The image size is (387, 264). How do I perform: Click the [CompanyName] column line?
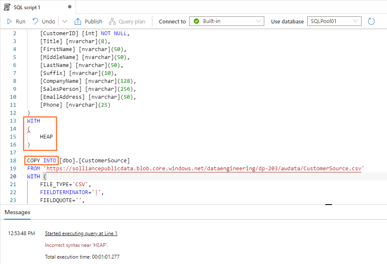88,81
